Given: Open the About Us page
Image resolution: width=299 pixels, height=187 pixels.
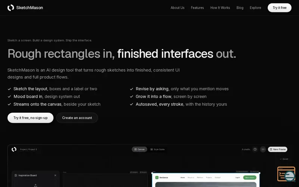Looking at the screenshot, I should (177, 7).
